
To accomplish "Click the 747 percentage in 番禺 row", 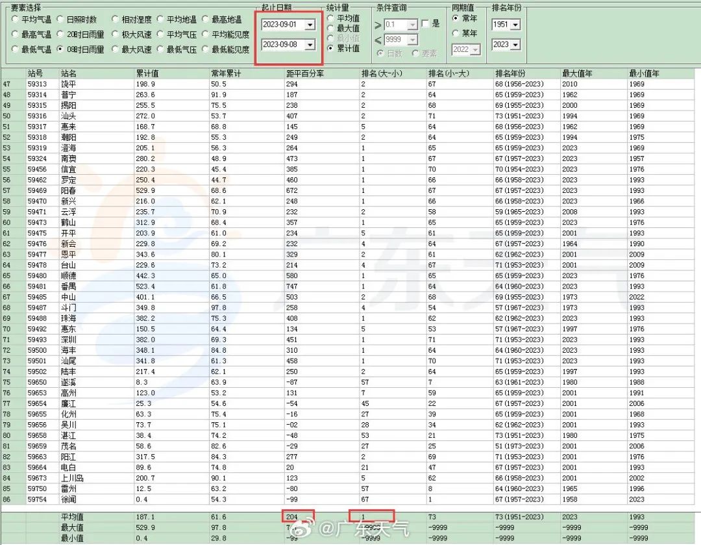I will pyautogui.click(x=291, y=286).
